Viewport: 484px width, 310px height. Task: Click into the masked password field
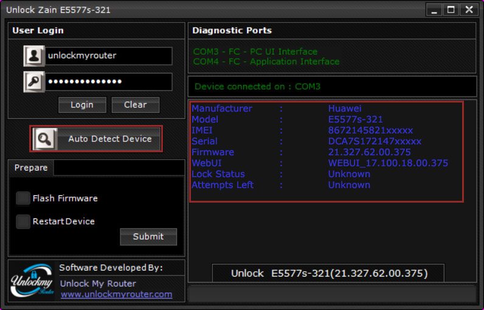(108, 82)
